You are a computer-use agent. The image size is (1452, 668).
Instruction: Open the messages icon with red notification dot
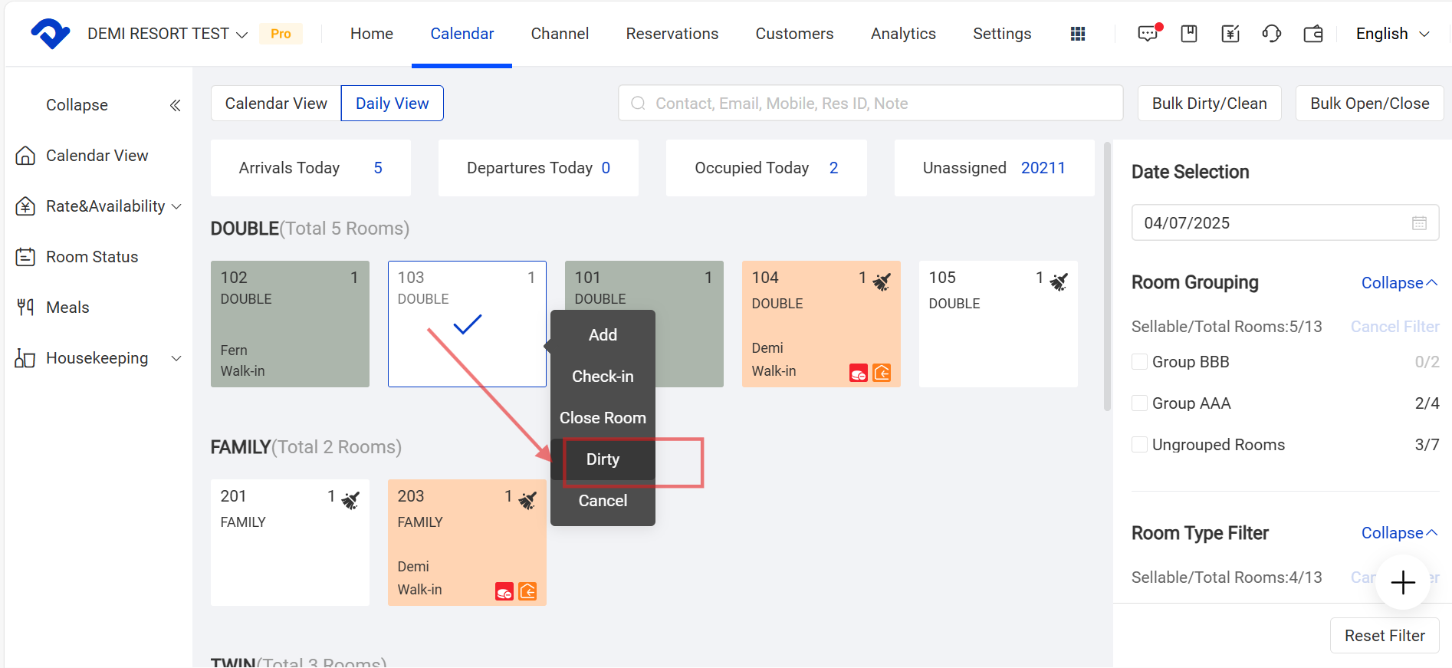point(1148,34)
